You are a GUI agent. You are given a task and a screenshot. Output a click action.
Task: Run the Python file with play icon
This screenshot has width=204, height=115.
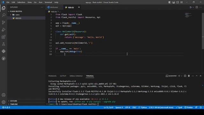(x=191, y=7)
